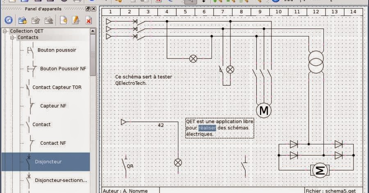Select the isolated switch symbol near column 8
This screenshot has height=193, width=369.
244,166
